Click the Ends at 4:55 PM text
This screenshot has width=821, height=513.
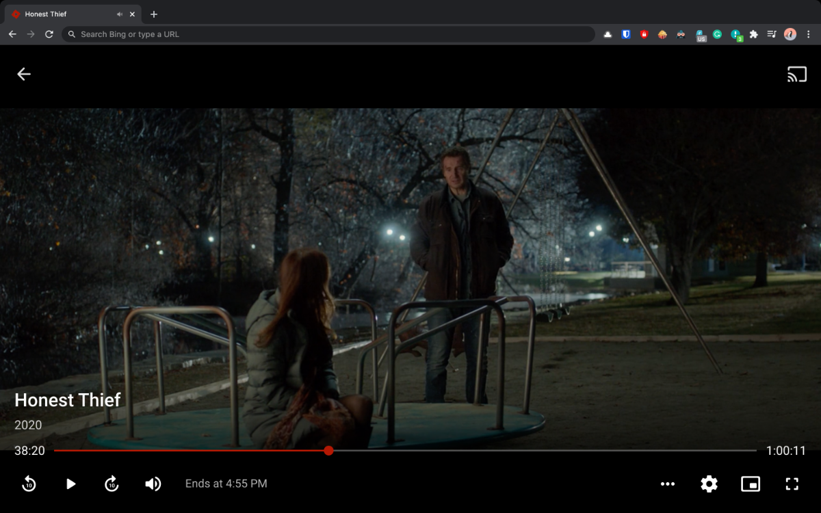226,484
